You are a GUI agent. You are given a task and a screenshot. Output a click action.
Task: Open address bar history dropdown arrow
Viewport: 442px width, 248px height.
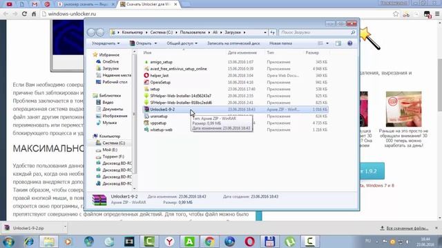point(265,32)
